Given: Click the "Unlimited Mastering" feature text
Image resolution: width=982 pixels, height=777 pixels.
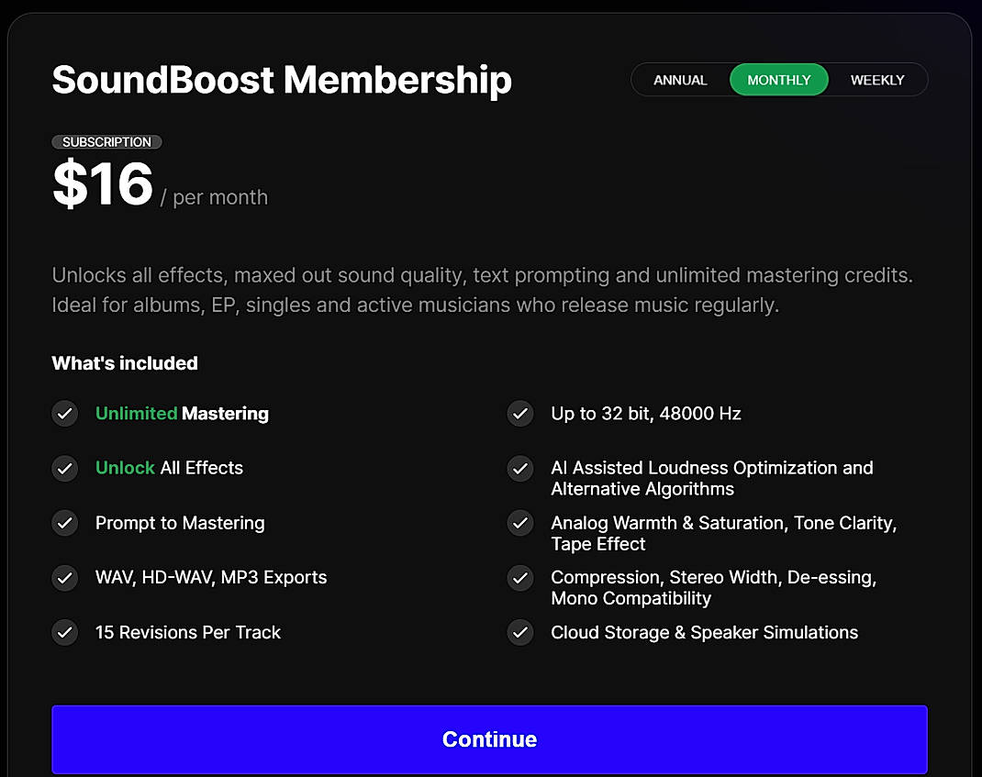Looking at the screenshot, I should tap(182, 413).
